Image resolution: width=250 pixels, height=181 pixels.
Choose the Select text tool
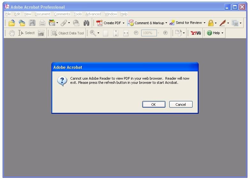tap(26, 33)
